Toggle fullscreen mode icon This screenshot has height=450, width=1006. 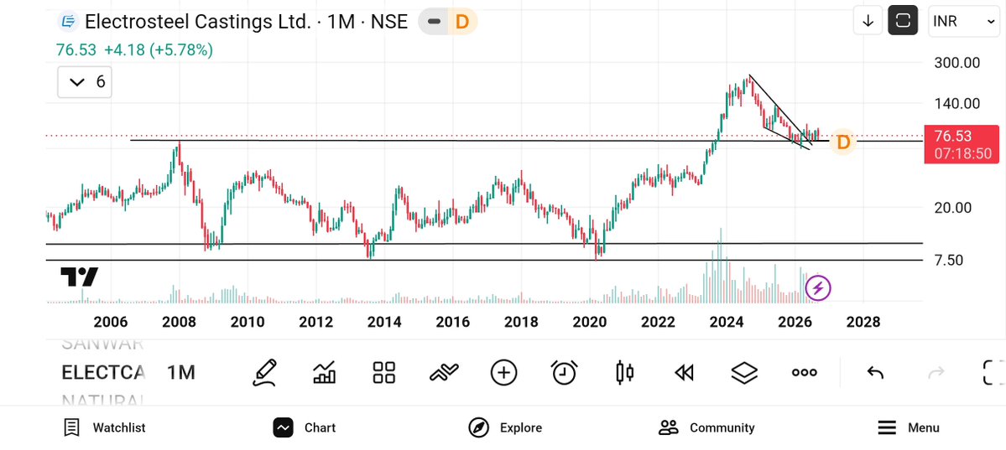(993, 372)
